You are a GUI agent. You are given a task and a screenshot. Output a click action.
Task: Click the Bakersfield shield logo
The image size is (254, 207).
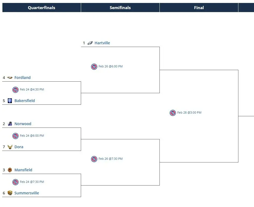point(10,101)
